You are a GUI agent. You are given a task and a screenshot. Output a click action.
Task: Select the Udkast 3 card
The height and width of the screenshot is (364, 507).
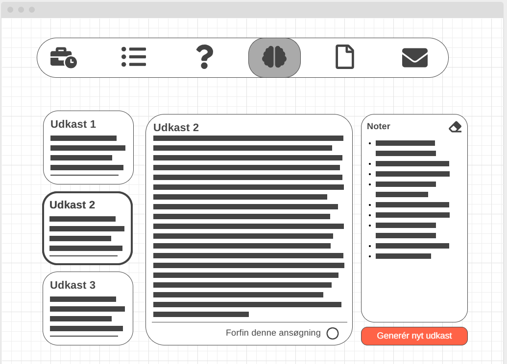pos(88,308)
